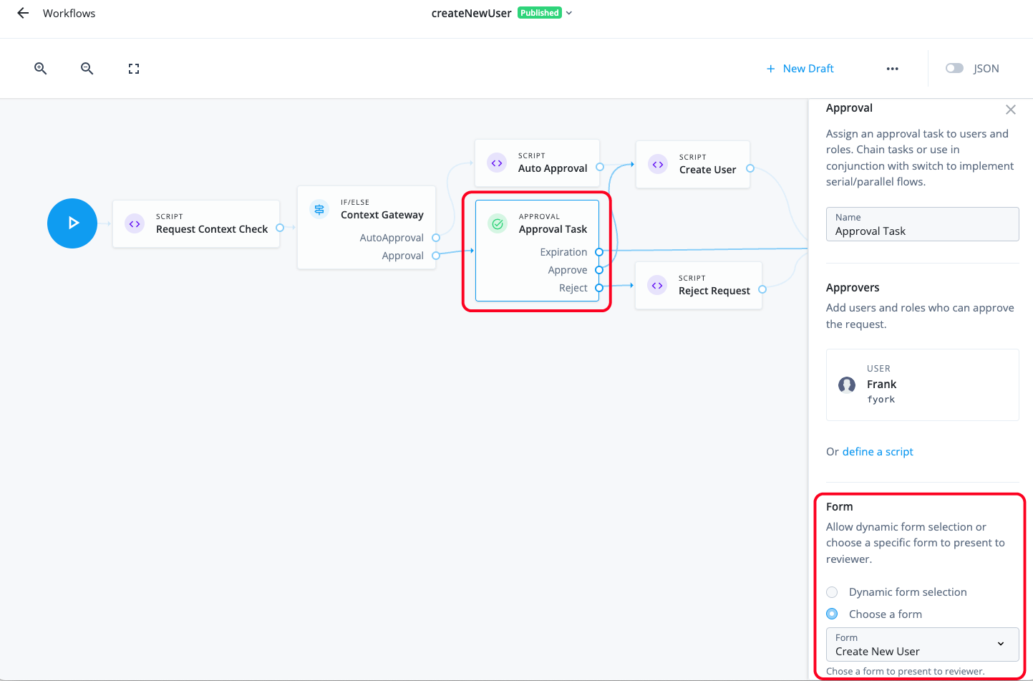Click the script icon on Create User node
Screen dimensions: 1033x681
point(658,164)
